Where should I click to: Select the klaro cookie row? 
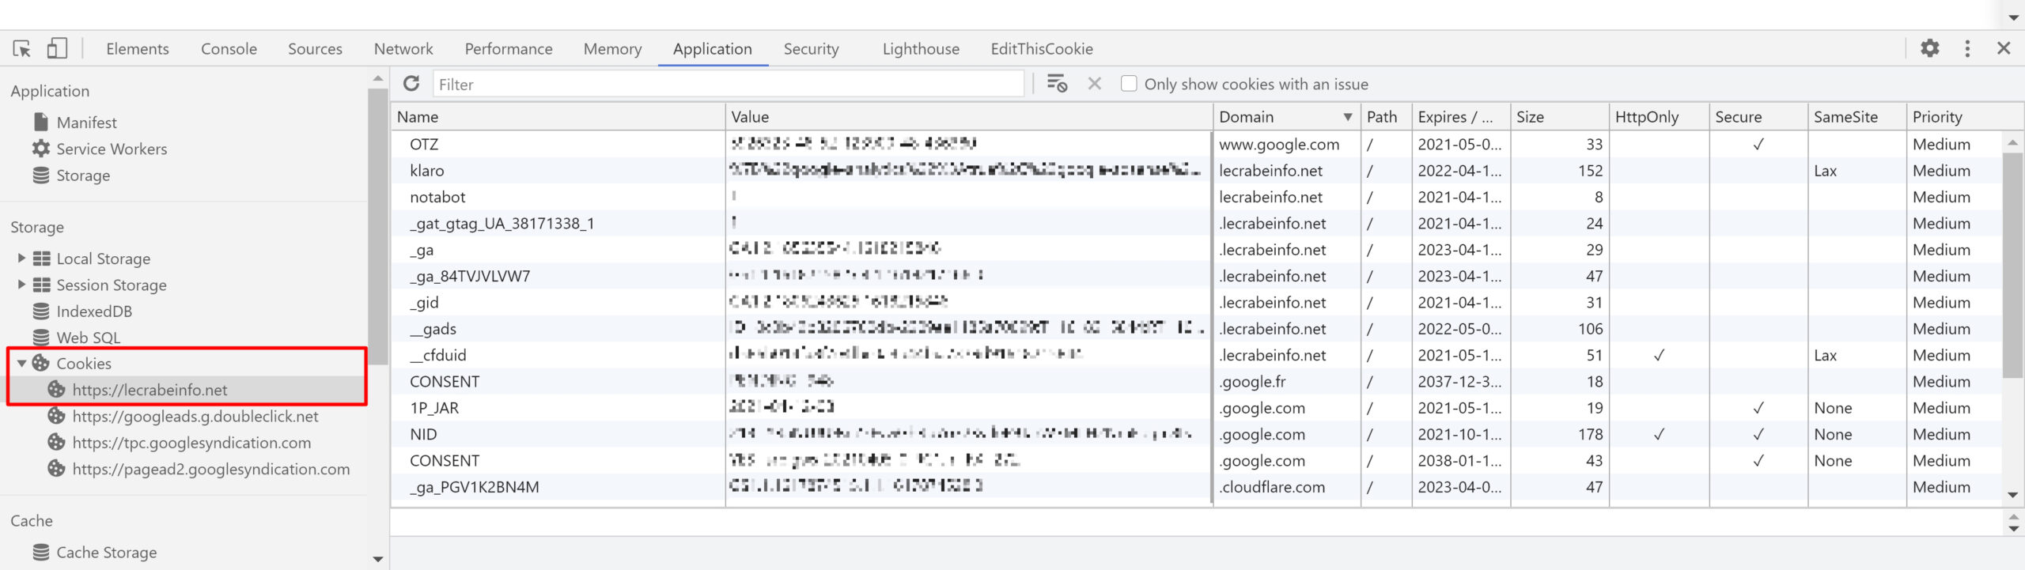click(x=1196, y=171)
